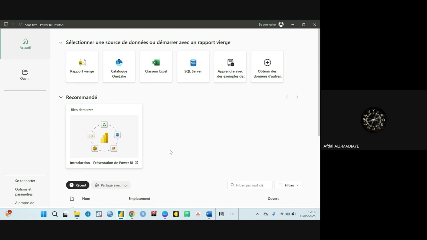
Task: Open Notion from taskbar
Action: pyautogui.click(x=221, y=214)
